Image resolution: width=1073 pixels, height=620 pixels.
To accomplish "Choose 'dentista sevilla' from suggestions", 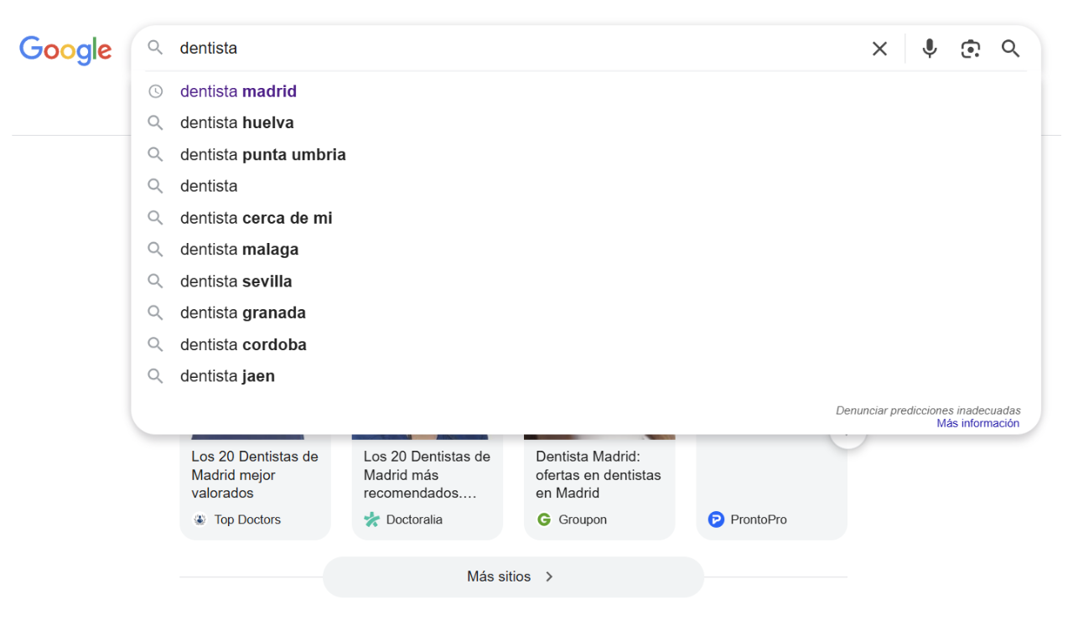I will click(x=236, y=282).
